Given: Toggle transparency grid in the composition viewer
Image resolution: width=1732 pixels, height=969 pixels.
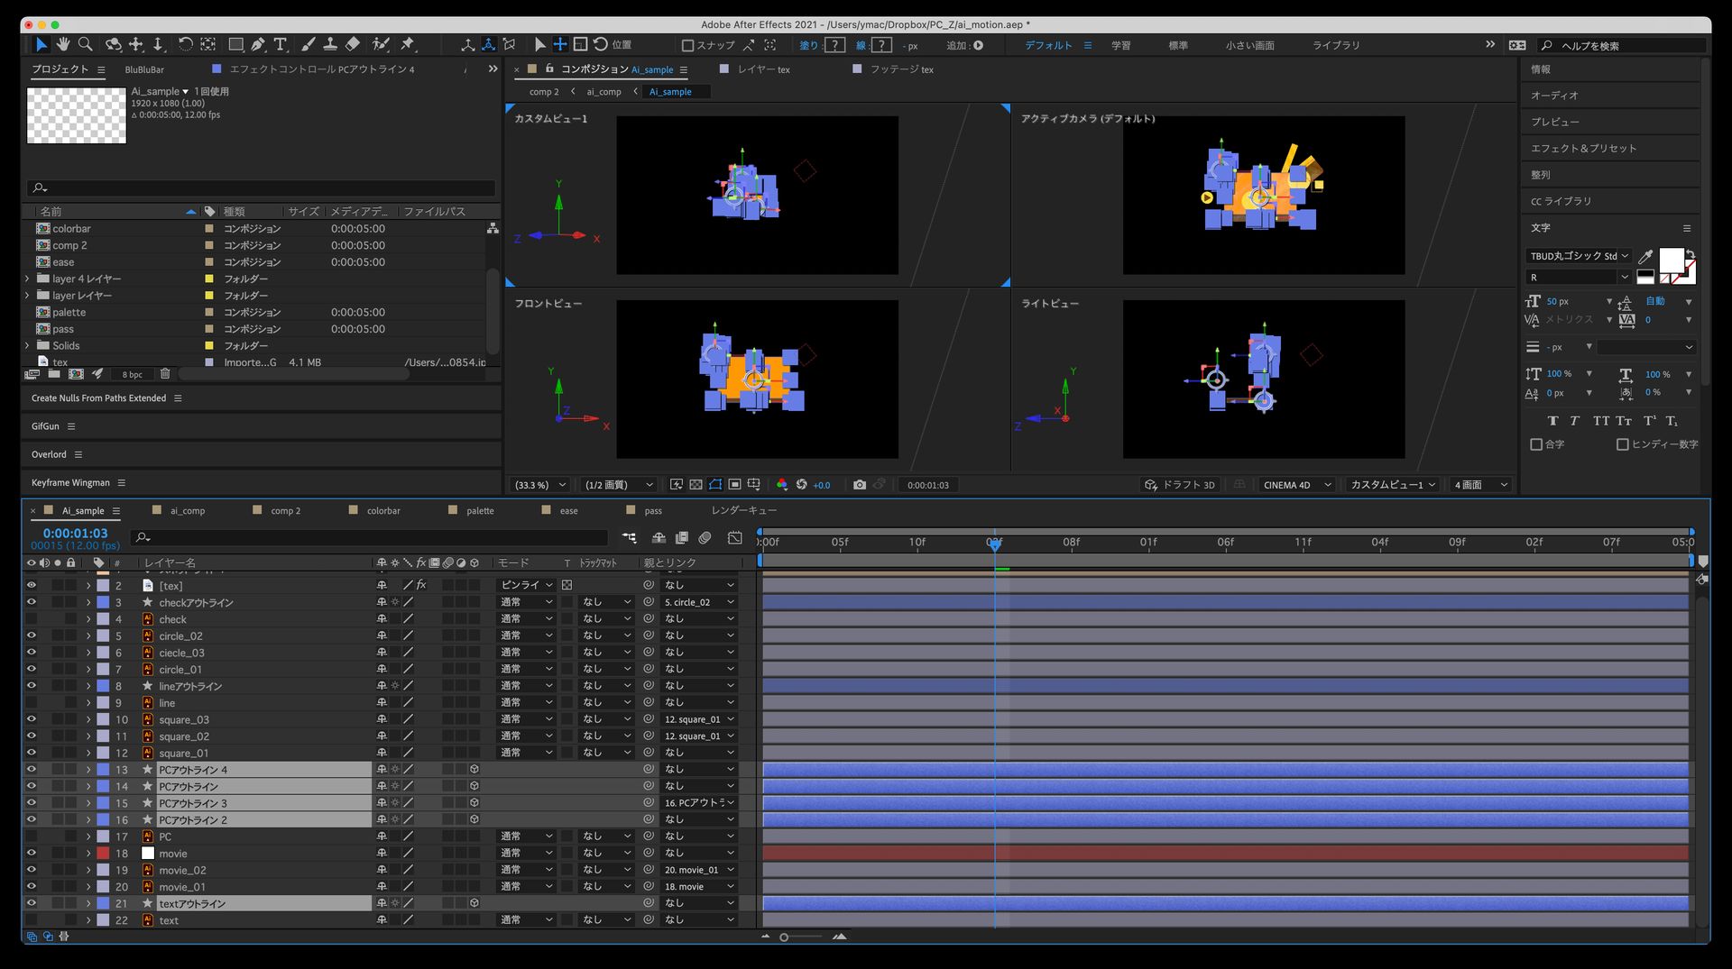Looking at the screenshot, I should pyautogui.click(x=696, y=484).
